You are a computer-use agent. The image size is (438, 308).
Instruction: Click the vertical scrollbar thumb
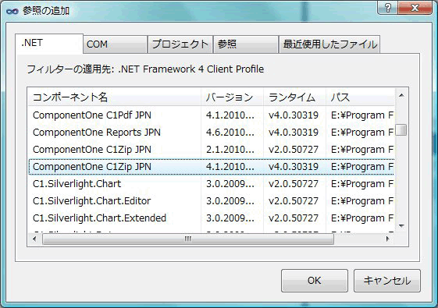tap(401, 129)
